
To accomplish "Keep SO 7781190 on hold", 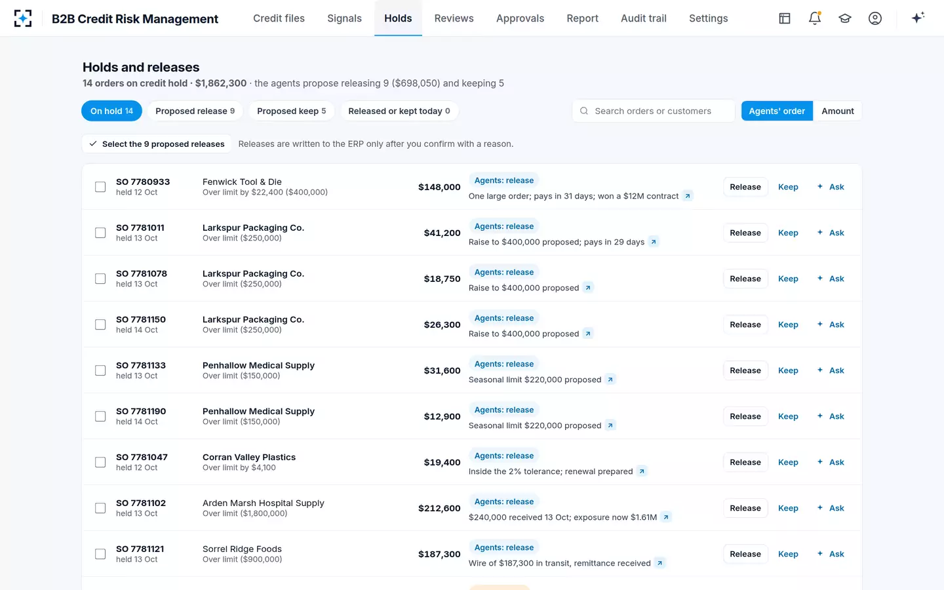I will pyautogui.click(x=788, y=416).
